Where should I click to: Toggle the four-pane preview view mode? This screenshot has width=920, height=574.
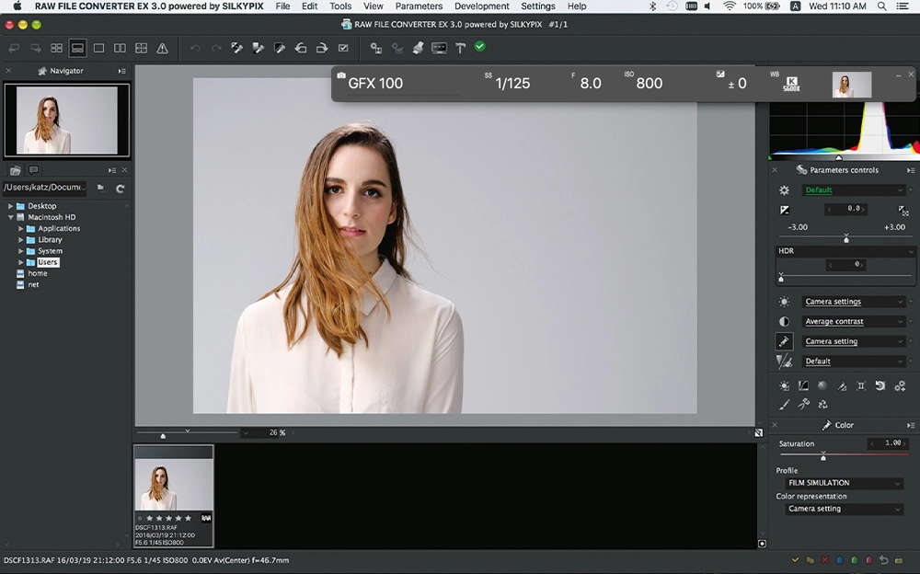pos(142,48)
